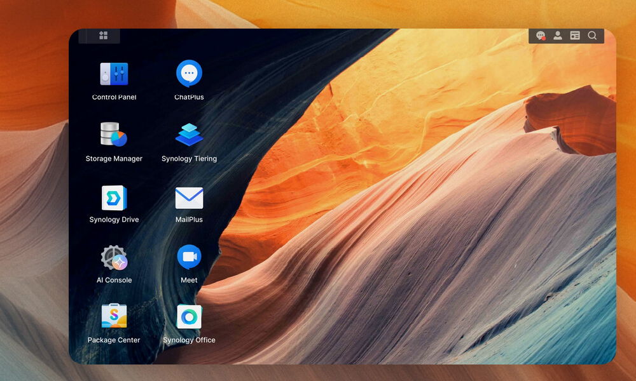
Task: Click the 'Meet' label text
Action: pos(189,280)
